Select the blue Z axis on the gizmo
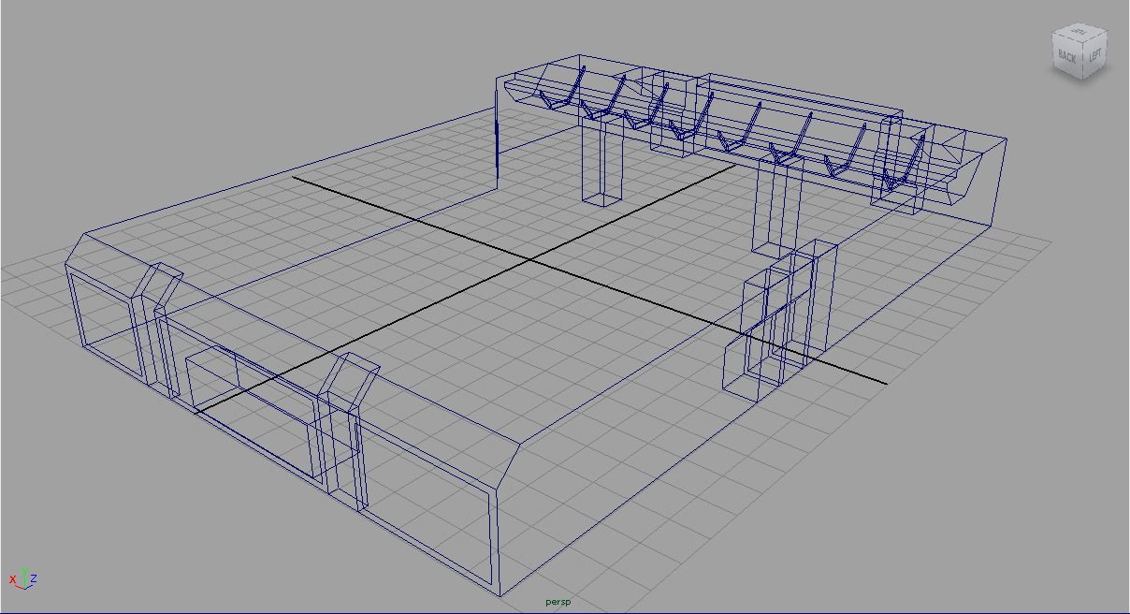 tap(34, 578)
